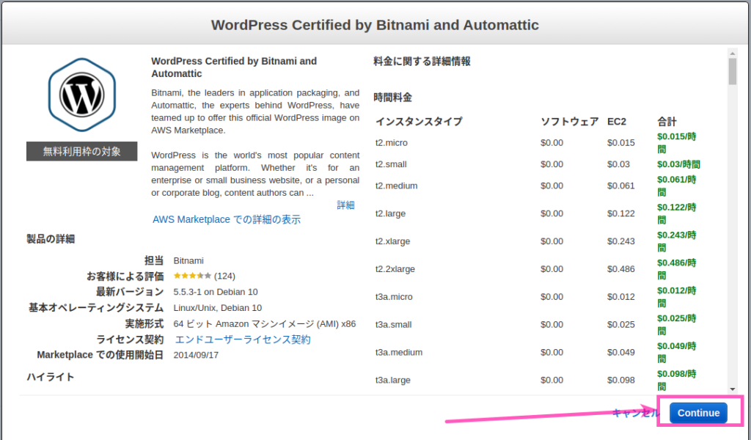Click the green $0.025/時間 total
751x440 pixels.
[676, 325]
